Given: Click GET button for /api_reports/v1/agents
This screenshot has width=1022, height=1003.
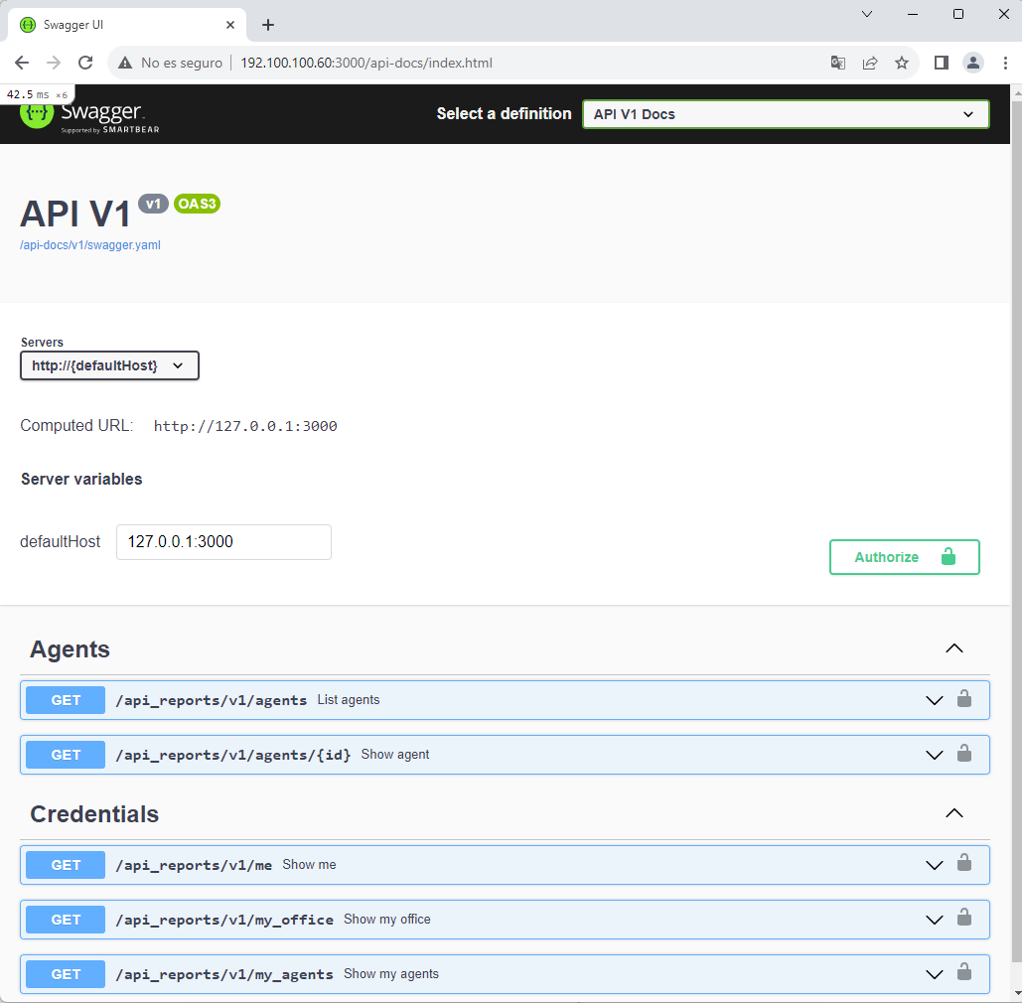Looking at the screenshot, I should [66, 700].
